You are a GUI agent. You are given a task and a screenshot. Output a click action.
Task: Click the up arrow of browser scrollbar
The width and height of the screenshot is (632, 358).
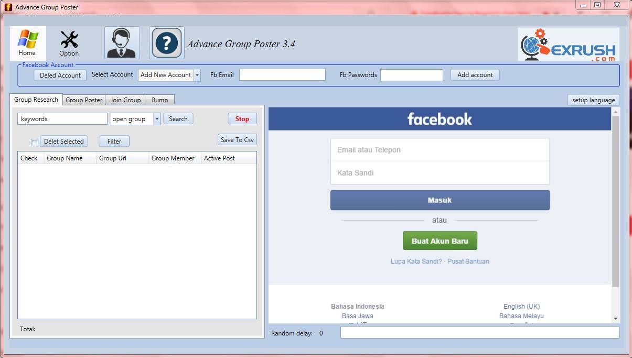(615, 112)
